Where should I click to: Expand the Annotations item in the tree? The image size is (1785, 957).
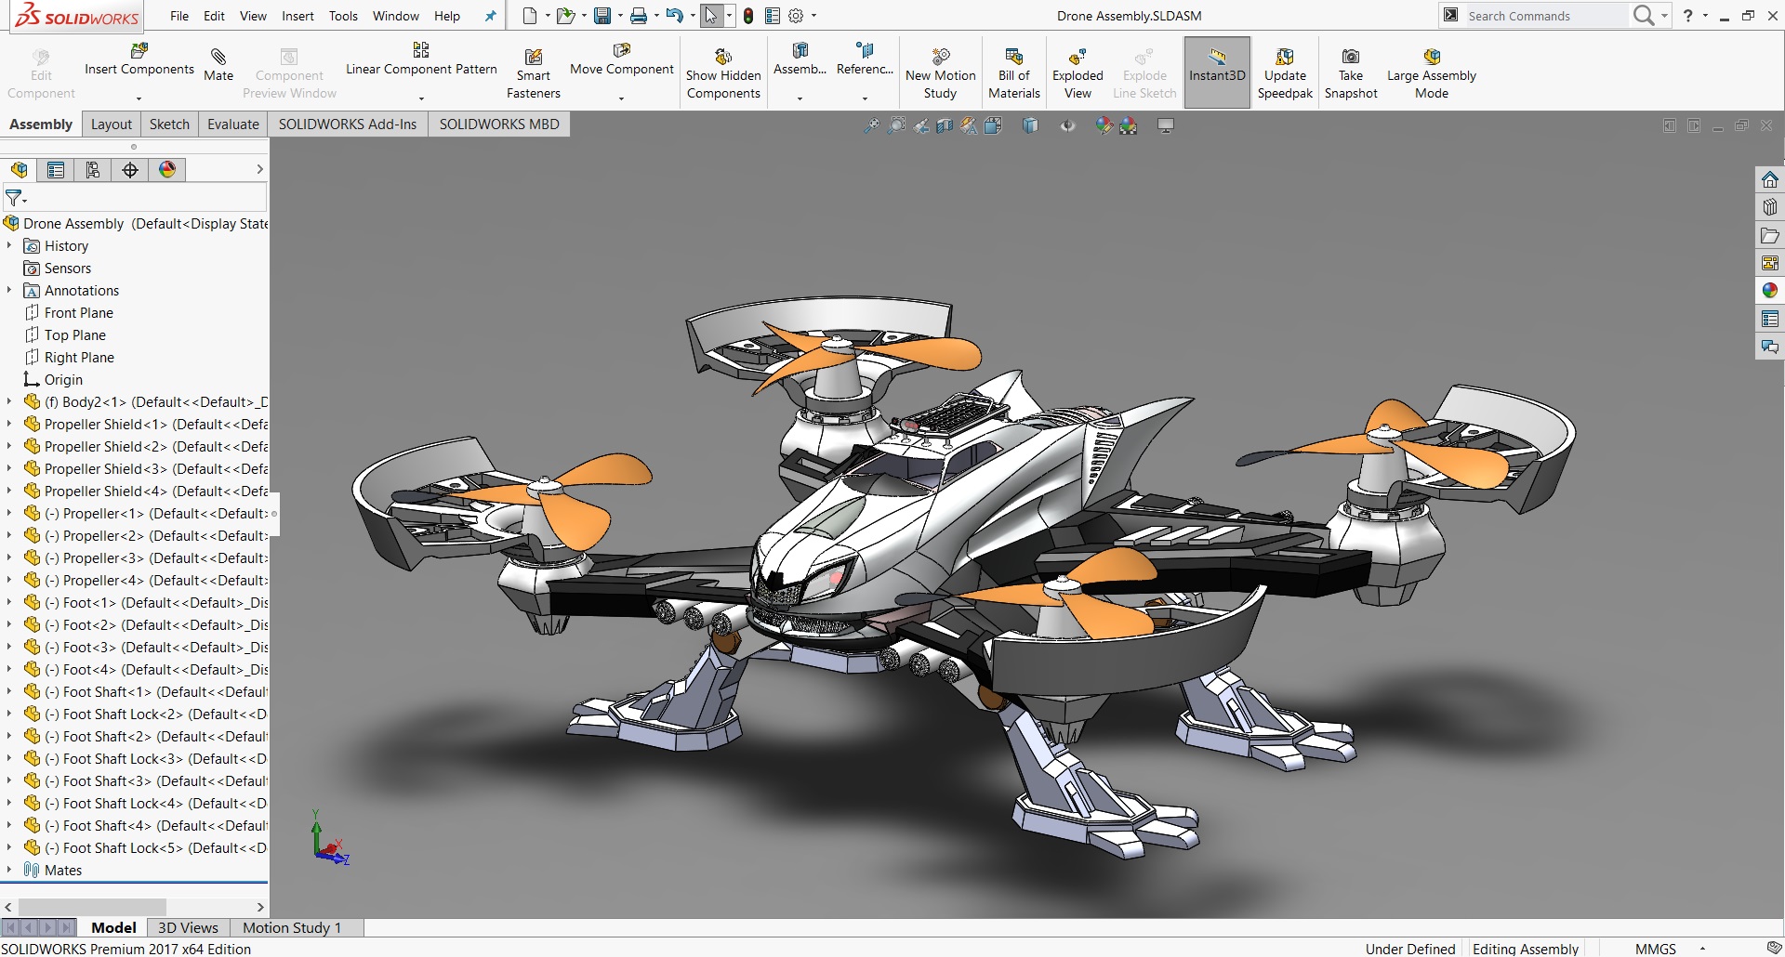coord(8,290)
